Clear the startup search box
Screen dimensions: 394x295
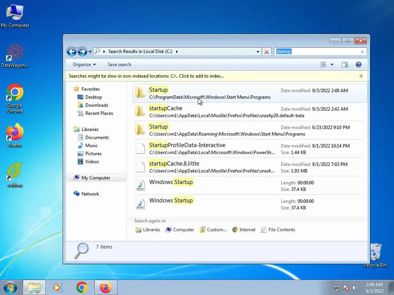pos(362,52)
